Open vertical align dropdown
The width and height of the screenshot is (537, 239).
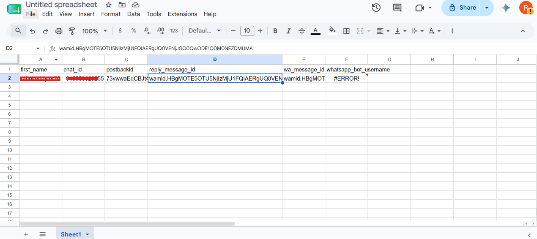(x=400, y=31)
